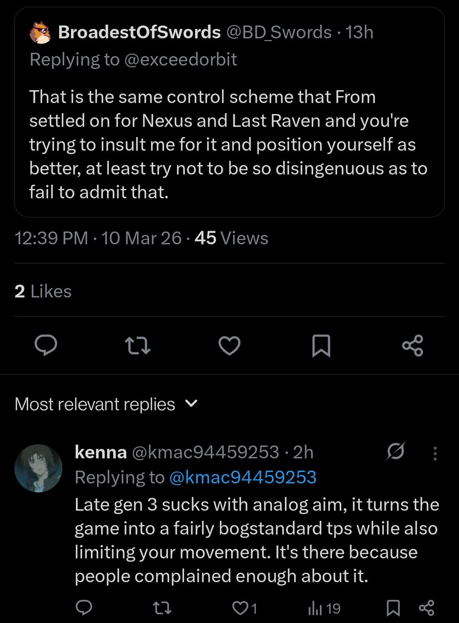The image size is (459, 623).
Task: Open the blue @kmac94459253 mention link
Action: (x=243, y=478)
